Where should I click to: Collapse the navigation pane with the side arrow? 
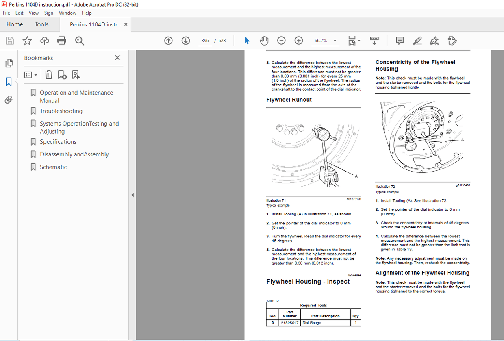pos(132,195)
